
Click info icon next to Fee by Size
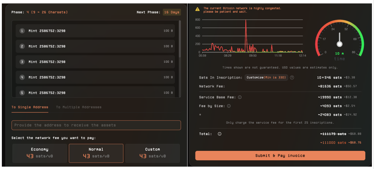[x=229, y=106]
